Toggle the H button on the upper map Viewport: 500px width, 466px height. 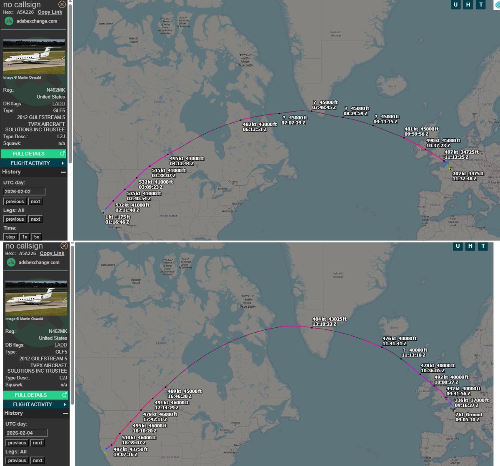(x=468, y=5)
